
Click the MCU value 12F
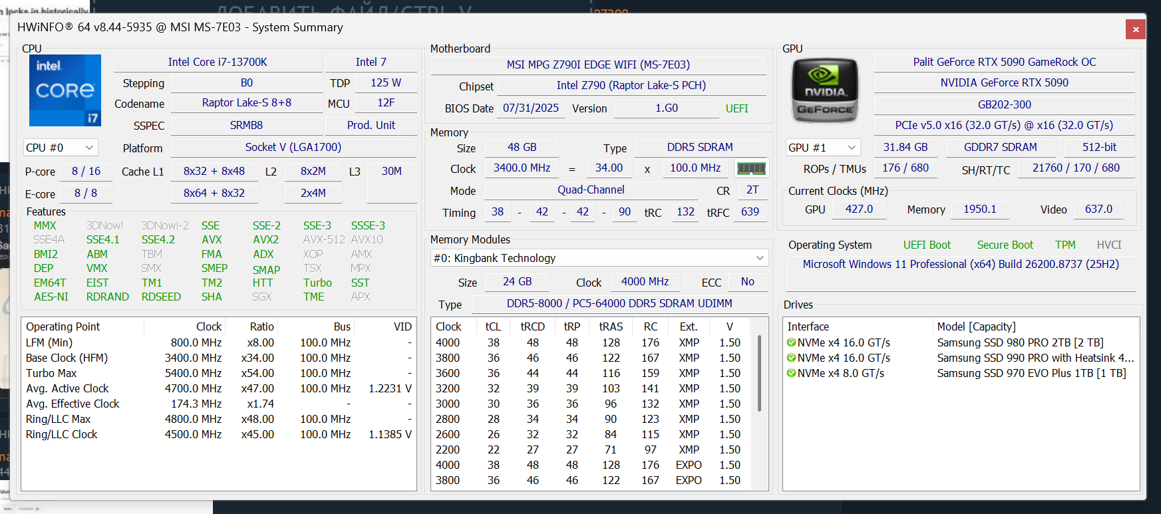point(386,103)
